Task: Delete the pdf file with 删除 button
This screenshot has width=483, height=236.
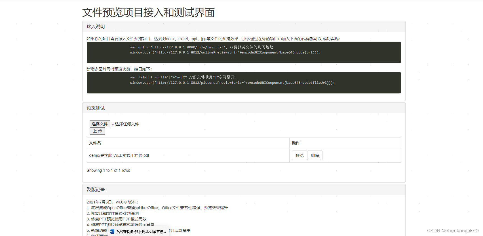Action: click(315, 155)
